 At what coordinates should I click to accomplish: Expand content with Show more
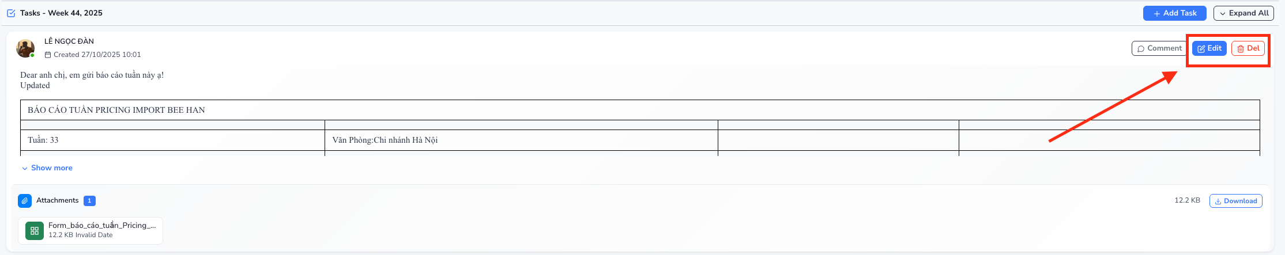(x=47, y=168)
